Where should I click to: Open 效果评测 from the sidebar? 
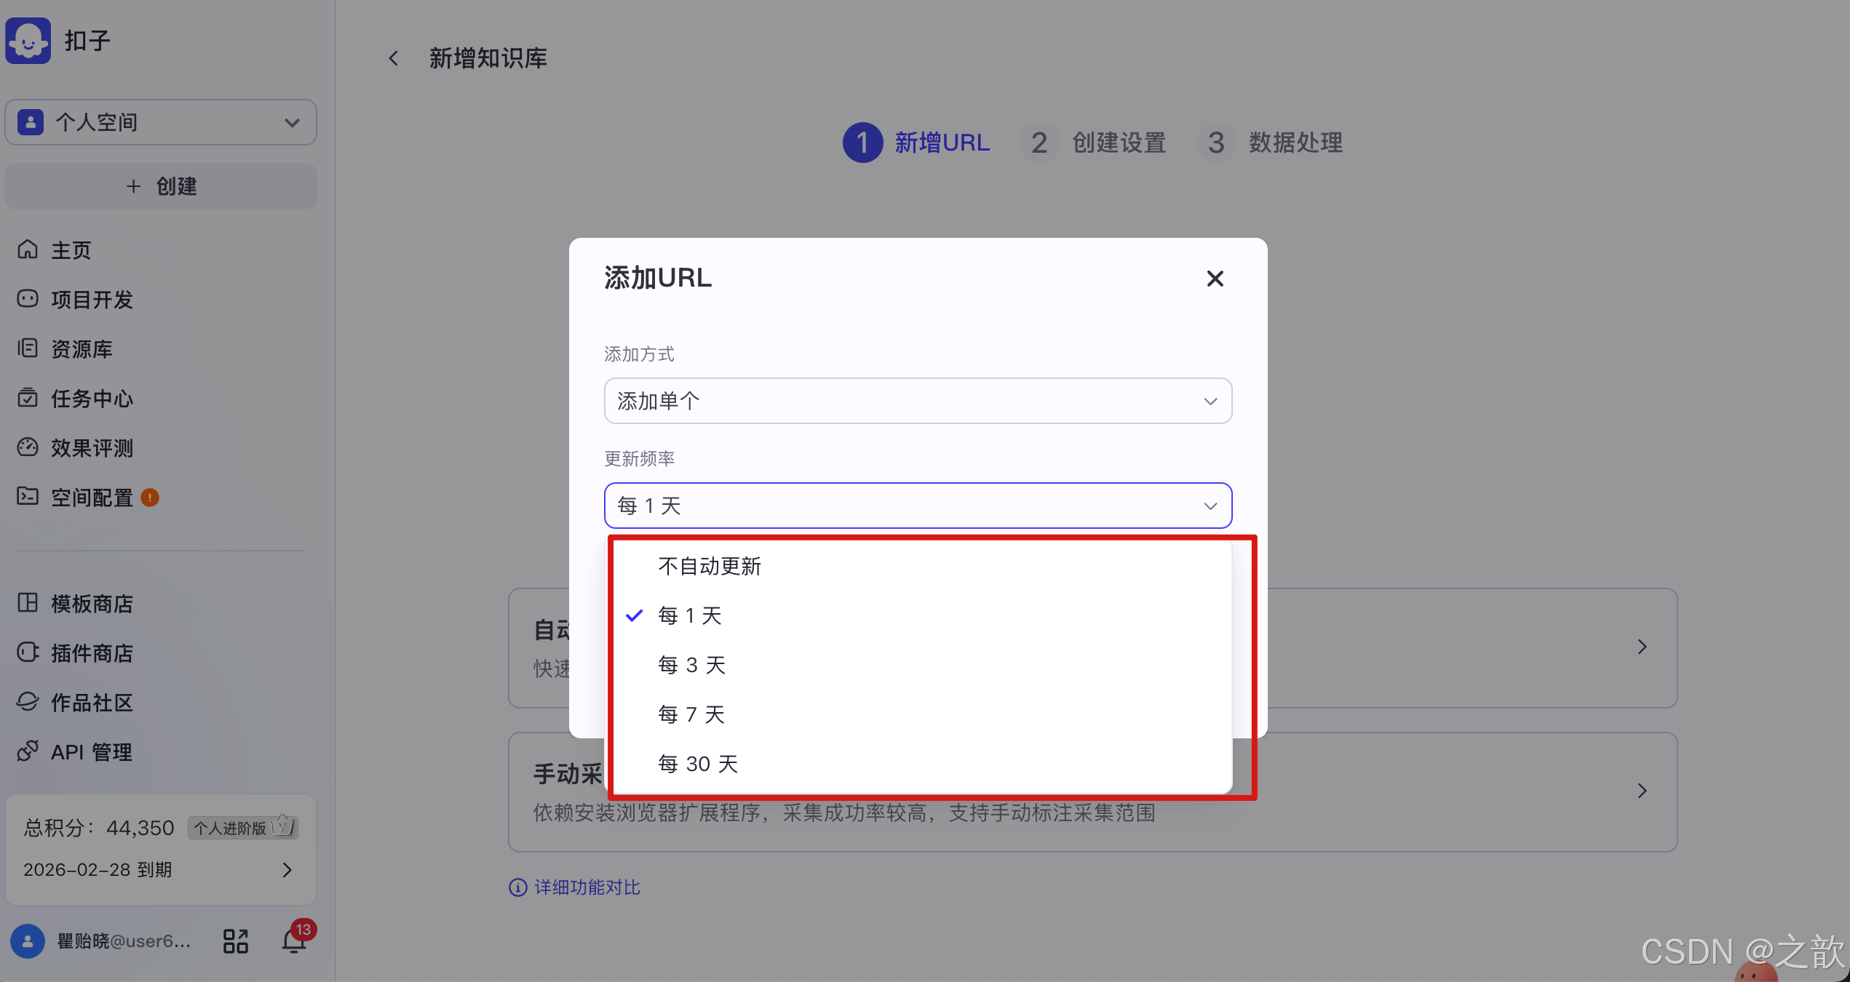[91, 448]
